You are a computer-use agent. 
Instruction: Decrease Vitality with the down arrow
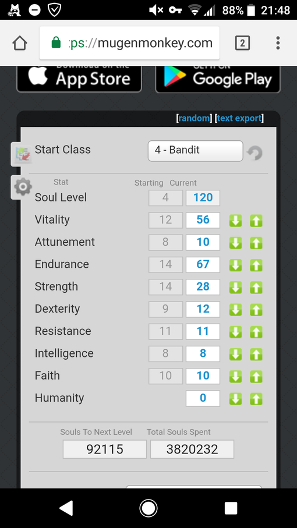tap(235, 221)
